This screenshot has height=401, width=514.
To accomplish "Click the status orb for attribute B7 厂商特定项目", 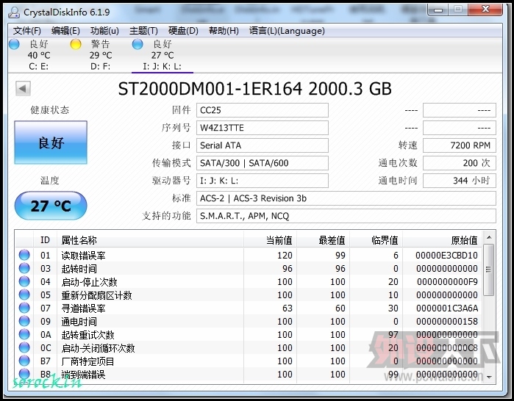I will pos(24,361).
